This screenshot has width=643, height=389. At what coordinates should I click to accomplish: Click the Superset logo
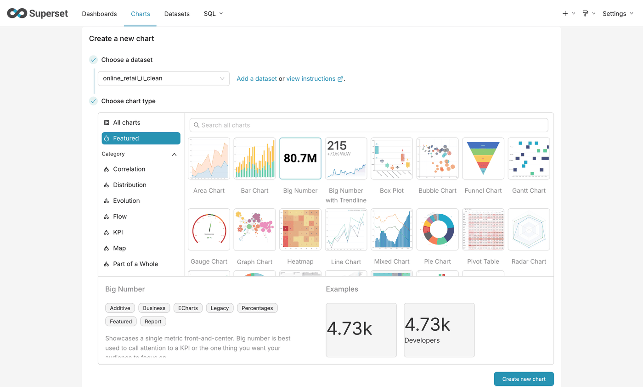[x=38, y=13]
